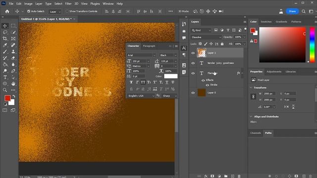Click the All Caps style icon
Image resolution: width=317 pixels, height=178 pixels.
click(x=143, y=82)
